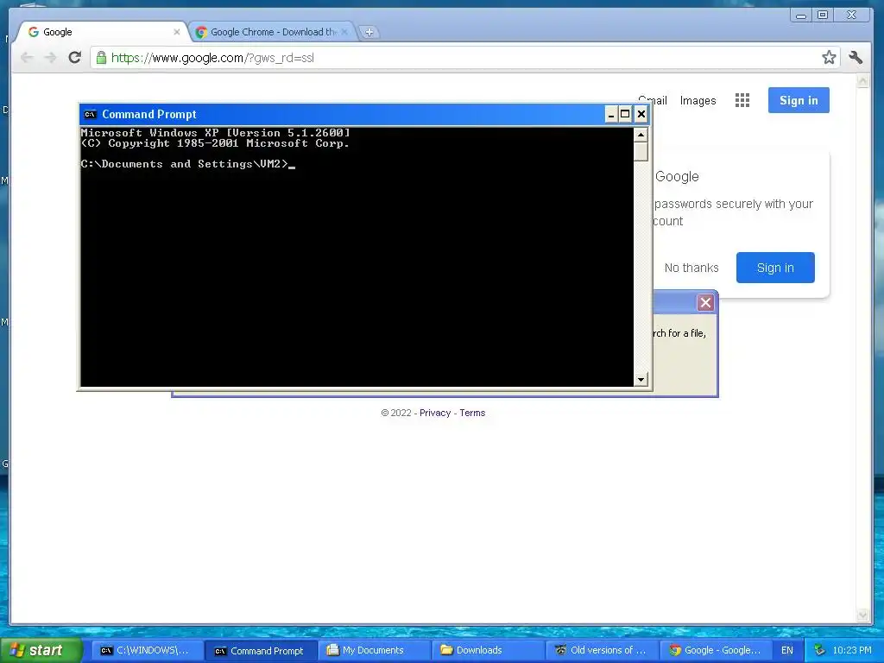Click Chrome page scrollbar up arrow

pos(862,82)
